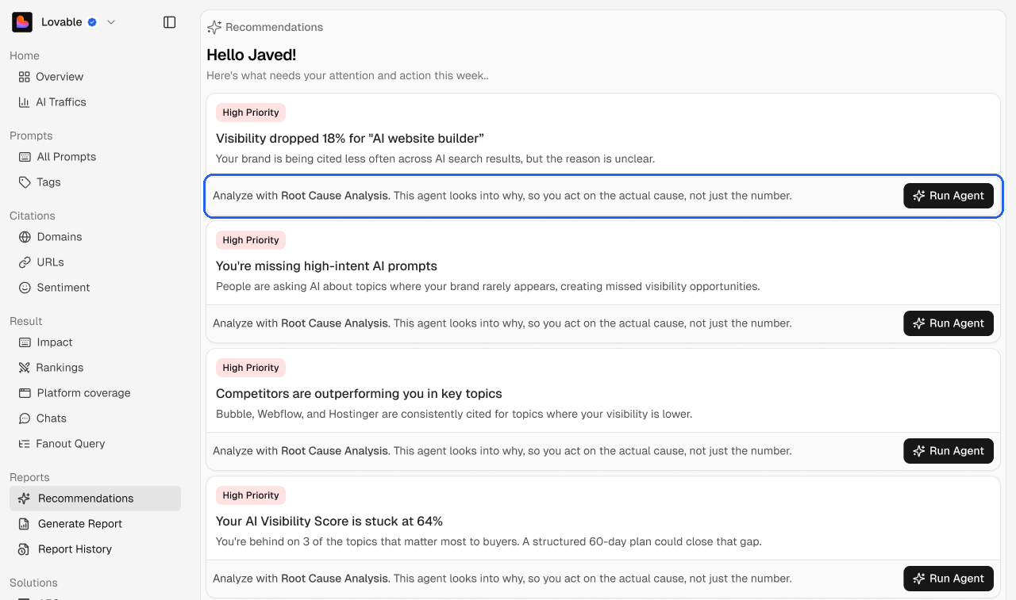The height and width of the screenshot is (600, 1016).
Task: Click the Report History icon
Action: click(x=24, y=549)
